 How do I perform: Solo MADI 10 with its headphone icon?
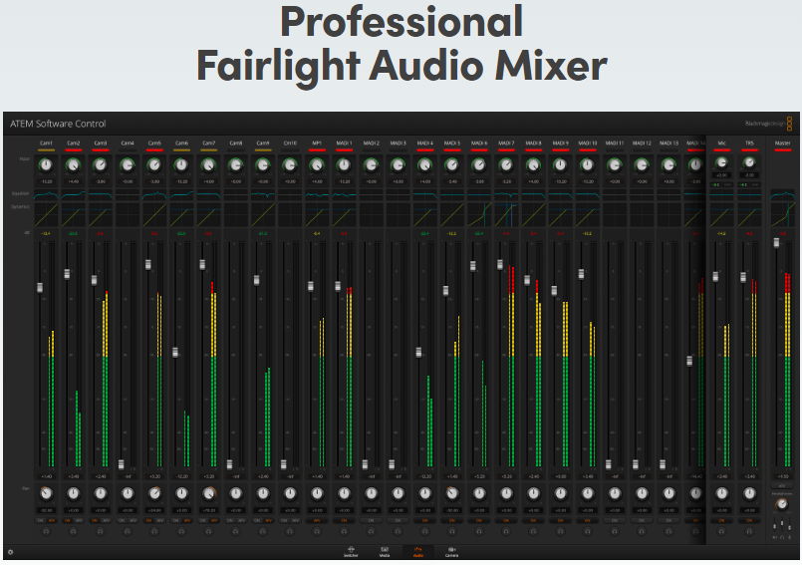click(588, 532)
